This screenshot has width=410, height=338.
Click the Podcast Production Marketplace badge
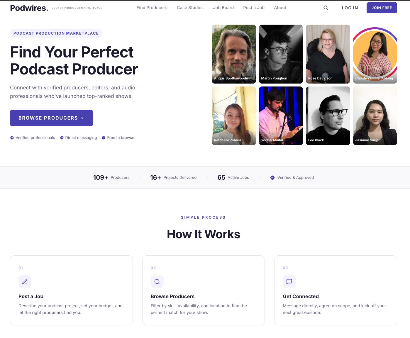(x=56, y=33)
